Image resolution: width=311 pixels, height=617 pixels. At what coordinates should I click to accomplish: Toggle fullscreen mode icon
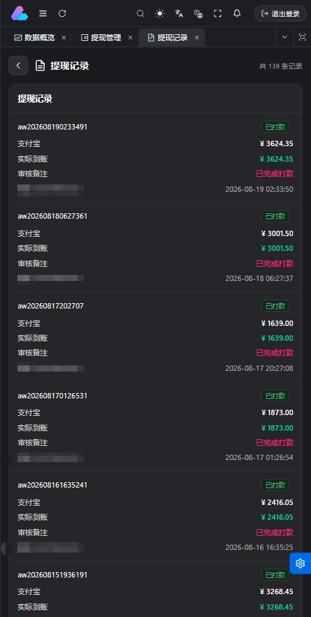click(217, 14)
